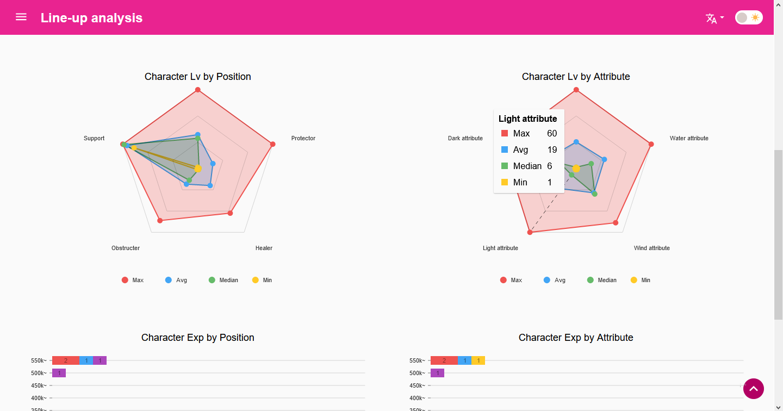Toggle Min series in Attribute chart legend
Viewport: 783px width, 411px height.
pos(641,280)
